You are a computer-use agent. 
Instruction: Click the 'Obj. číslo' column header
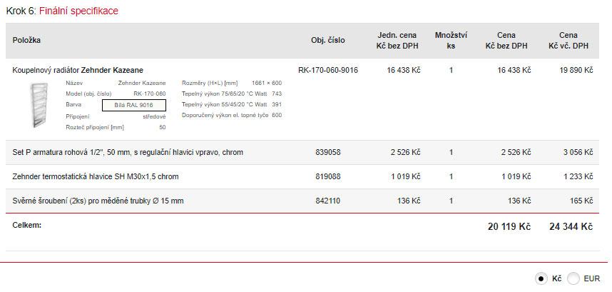click(328, 40)
